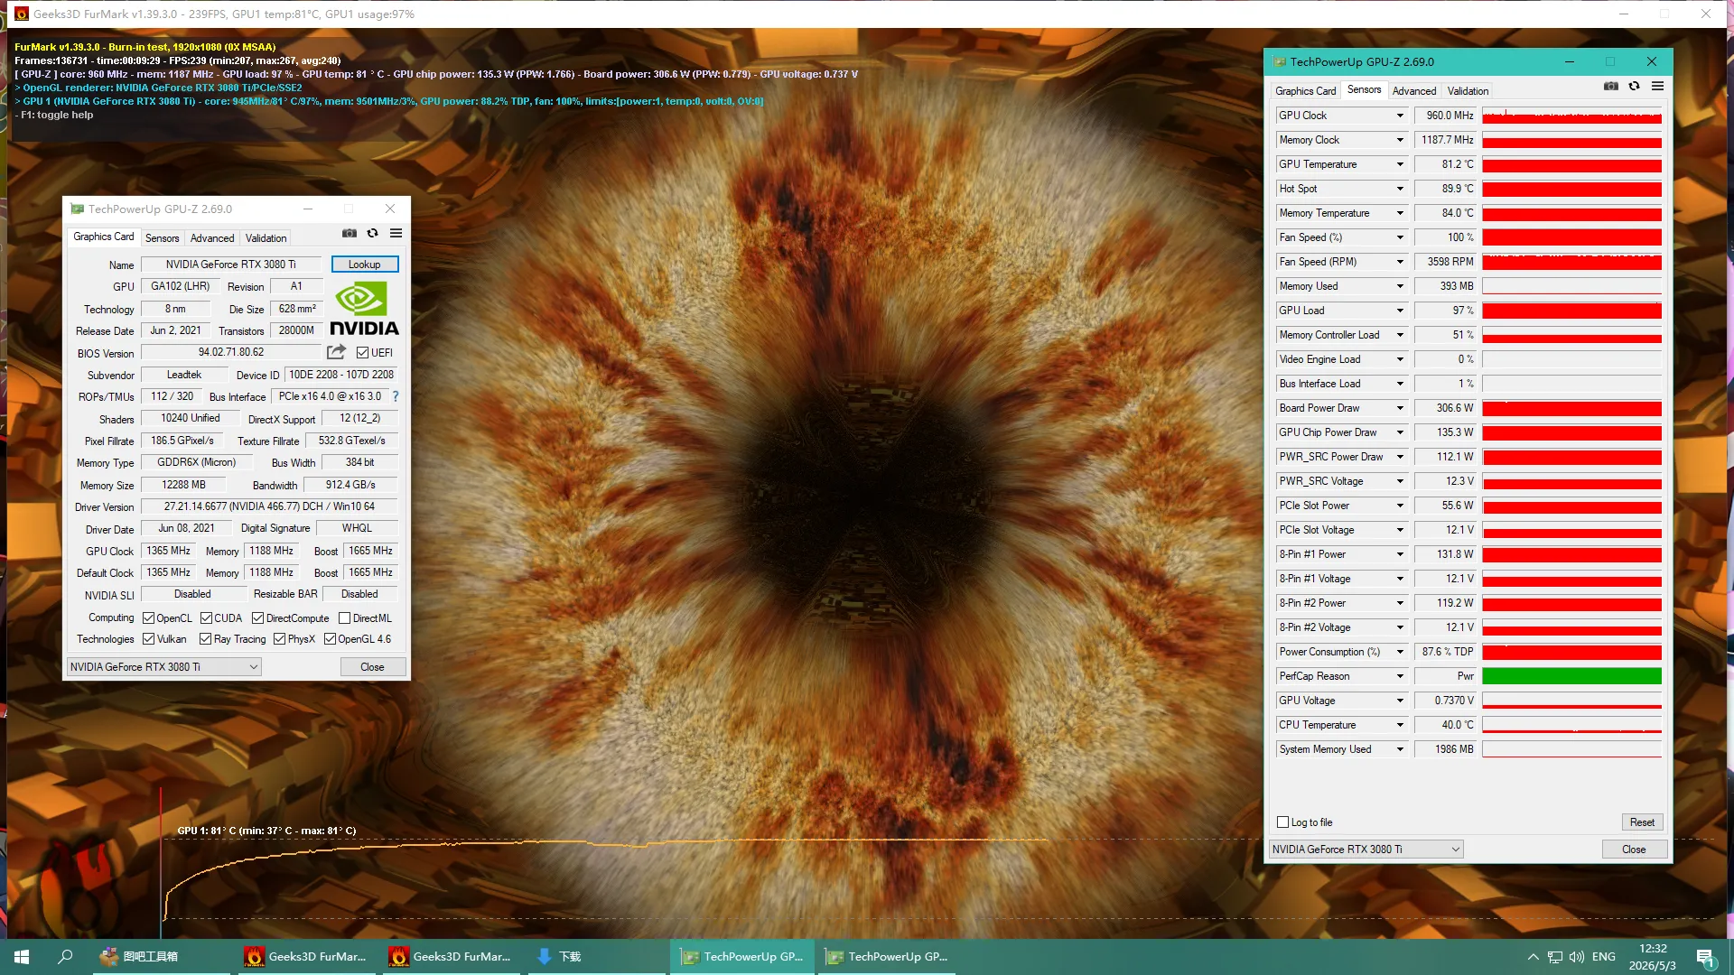
Task: Open Windows search from taskbar
Action: 65,957
